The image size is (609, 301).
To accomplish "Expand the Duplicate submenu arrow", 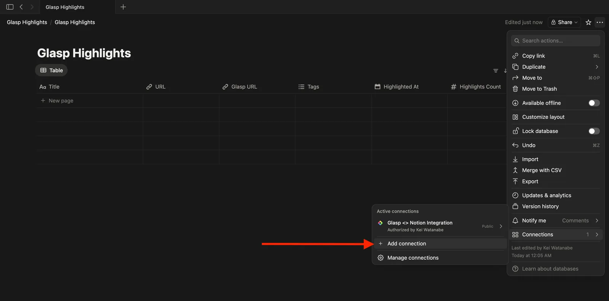I will point(597,67).
